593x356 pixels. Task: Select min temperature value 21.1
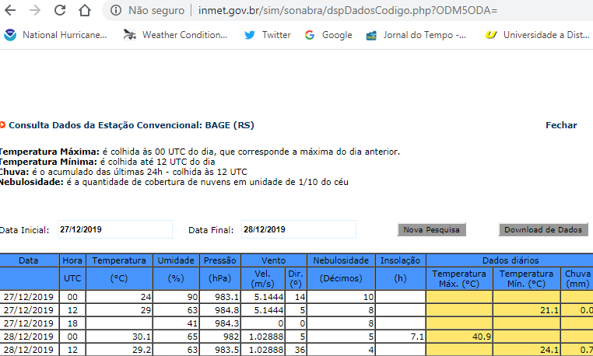[549, 310]
